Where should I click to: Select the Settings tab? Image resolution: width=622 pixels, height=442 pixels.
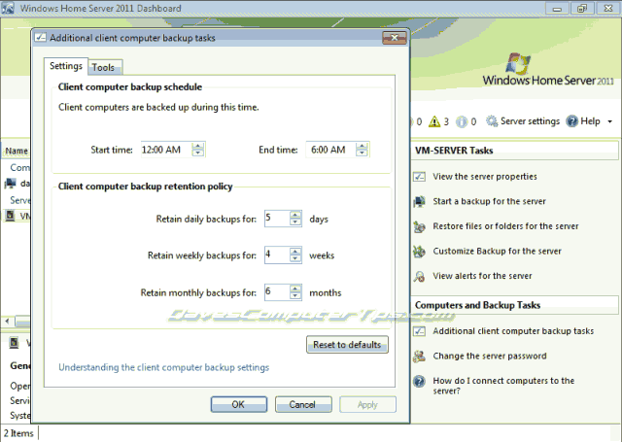point(66,66)
